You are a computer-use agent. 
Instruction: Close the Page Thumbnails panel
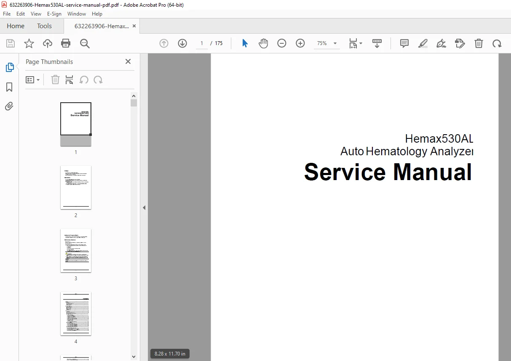coord(128,61)
